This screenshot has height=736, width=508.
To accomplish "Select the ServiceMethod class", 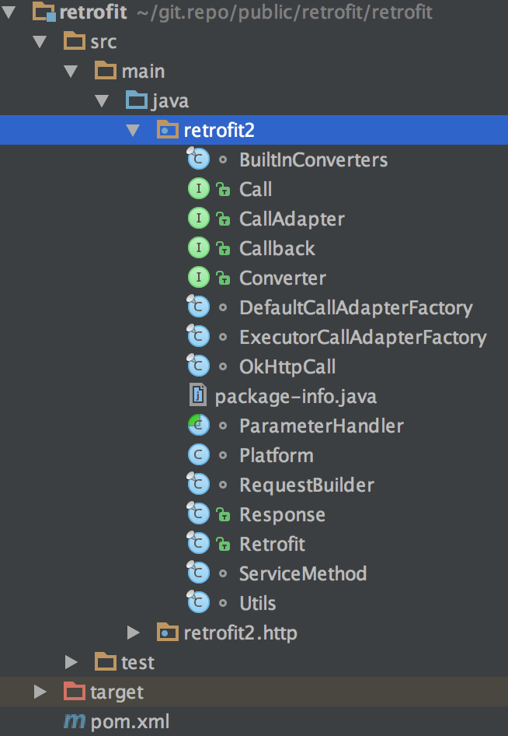I will pyautogui.click(x=302, y=573).
